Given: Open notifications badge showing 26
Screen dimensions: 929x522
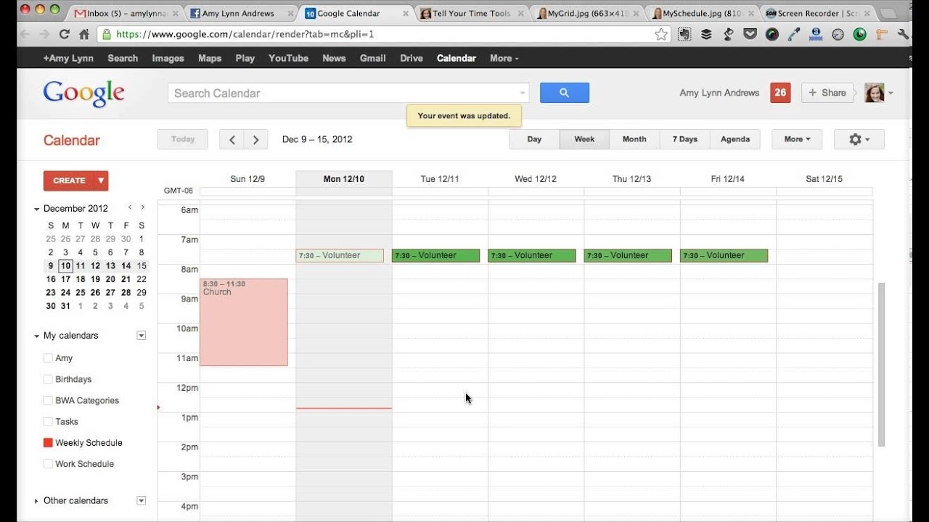Looking at the screenshot, I should 780,93.
